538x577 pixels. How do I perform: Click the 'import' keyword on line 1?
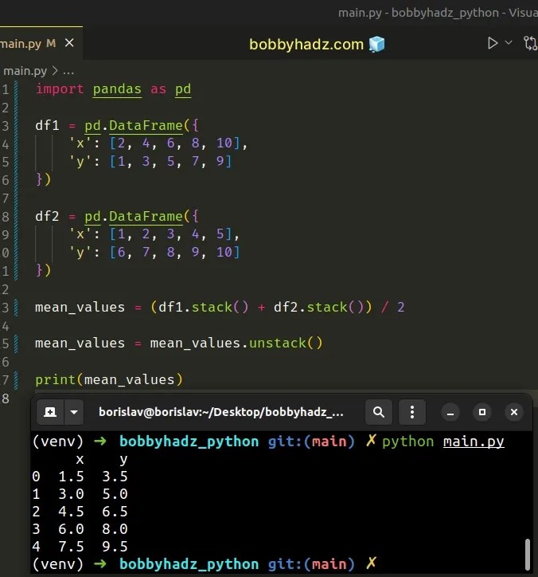pyautogui.click(x=60, y=89)
